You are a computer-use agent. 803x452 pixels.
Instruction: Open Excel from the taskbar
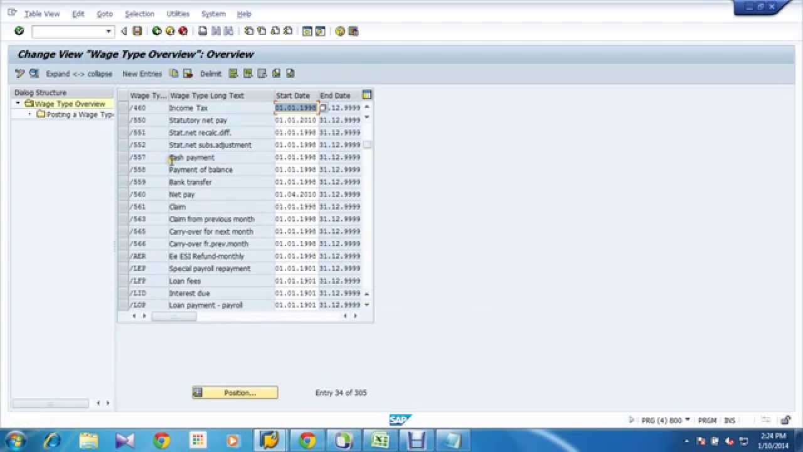pos(380,441)
